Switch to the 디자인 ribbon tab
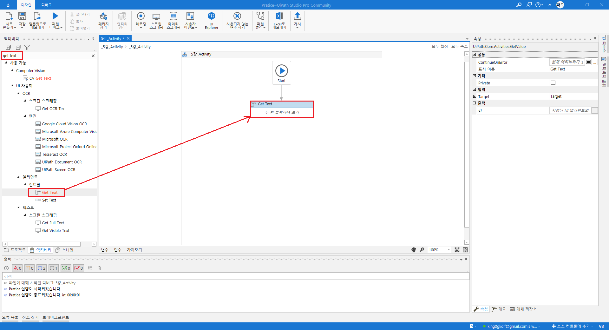Image resolution: width=609 pixels, height=330 pixels. (x=26, y=5)
